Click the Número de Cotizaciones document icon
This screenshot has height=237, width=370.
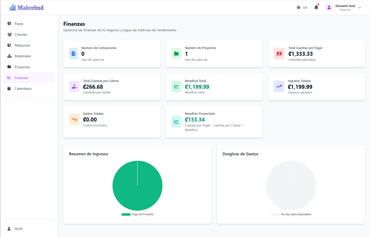[74, 53]
